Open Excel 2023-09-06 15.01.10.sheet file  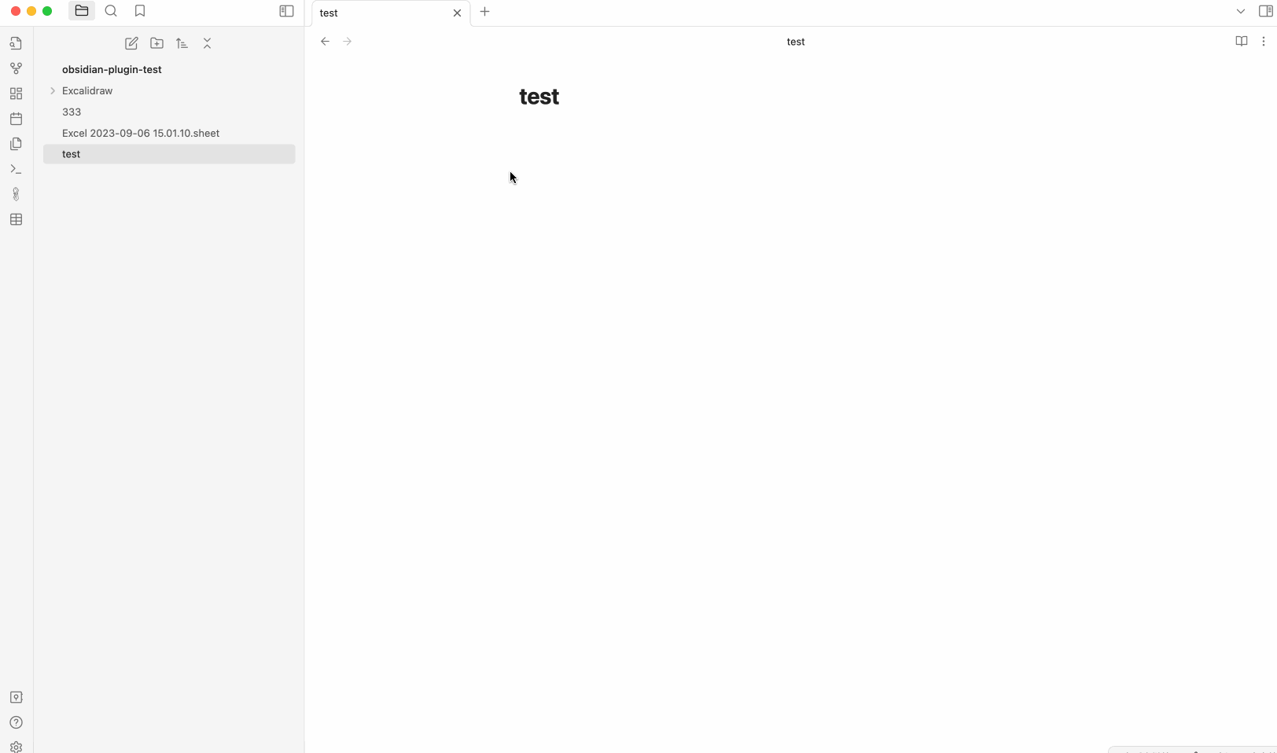[169, 133]
